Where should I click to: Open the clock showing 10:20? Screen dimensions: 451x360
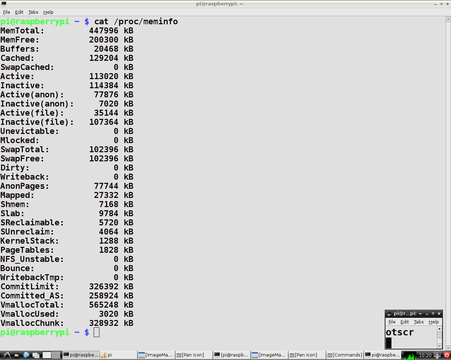tap(425, 355)
